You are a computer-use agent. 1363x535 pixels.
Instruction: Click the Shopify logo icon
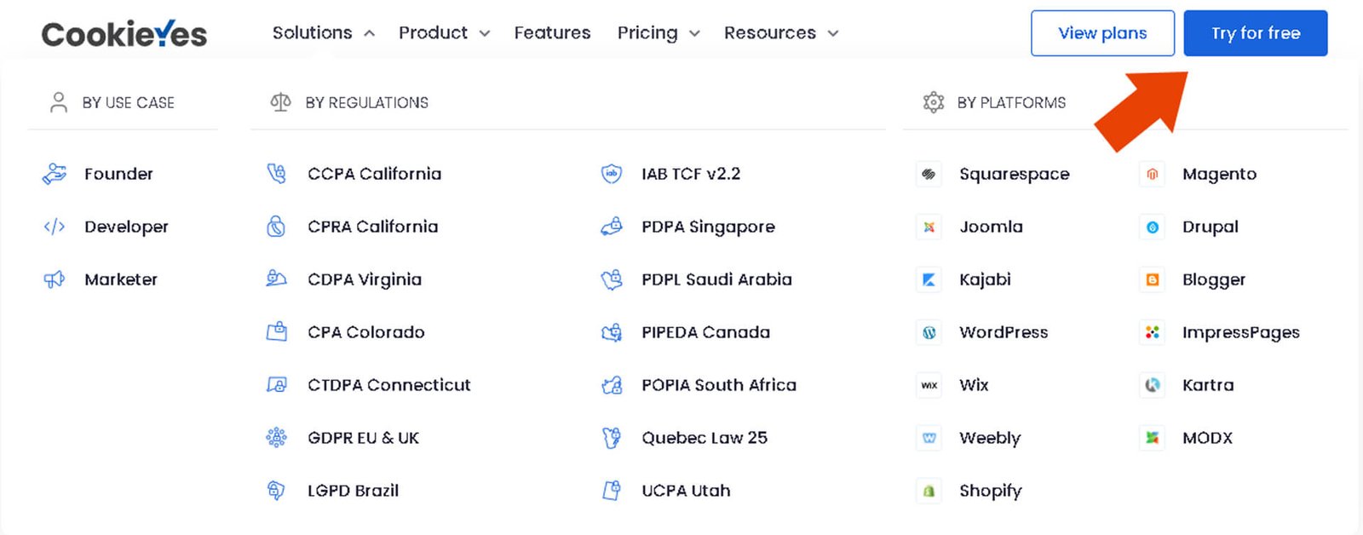click(929, 491)
